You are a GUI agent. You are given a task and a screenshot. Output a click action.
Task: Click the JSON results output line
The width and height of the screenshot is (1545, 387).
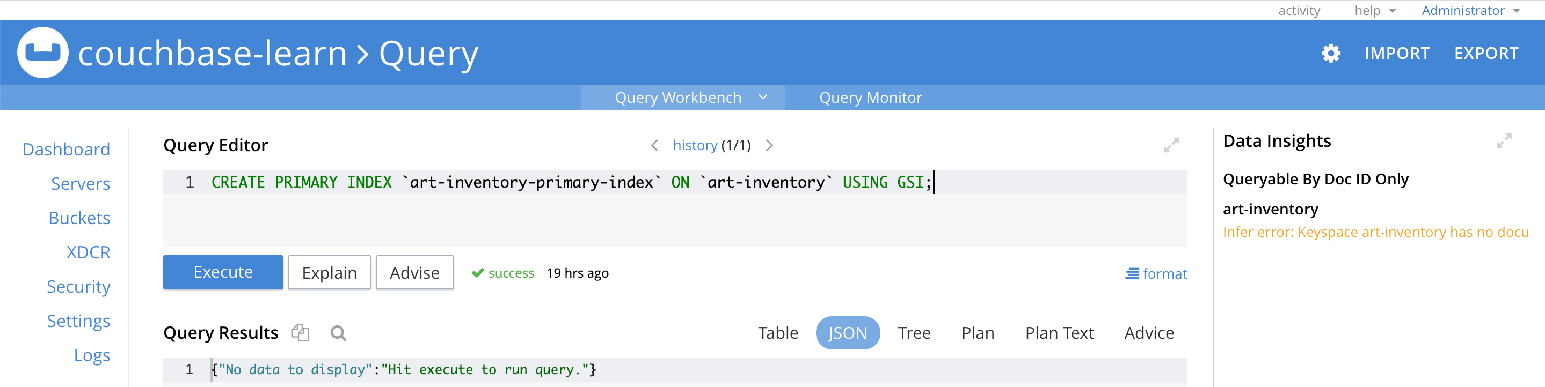click(675, 370)
